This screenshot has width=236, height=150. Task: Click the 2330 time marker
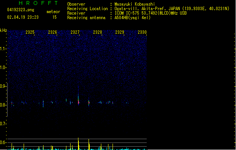tap(142, 32)
